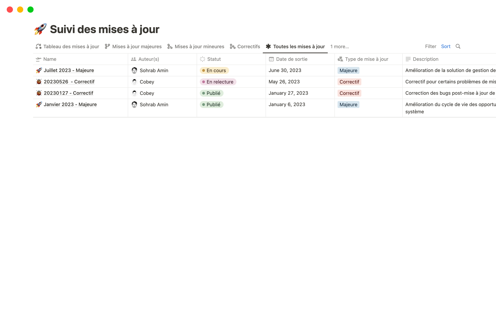Click Cobey avatar in second row
Screen dimensions: 496x310
coord(134,82)
